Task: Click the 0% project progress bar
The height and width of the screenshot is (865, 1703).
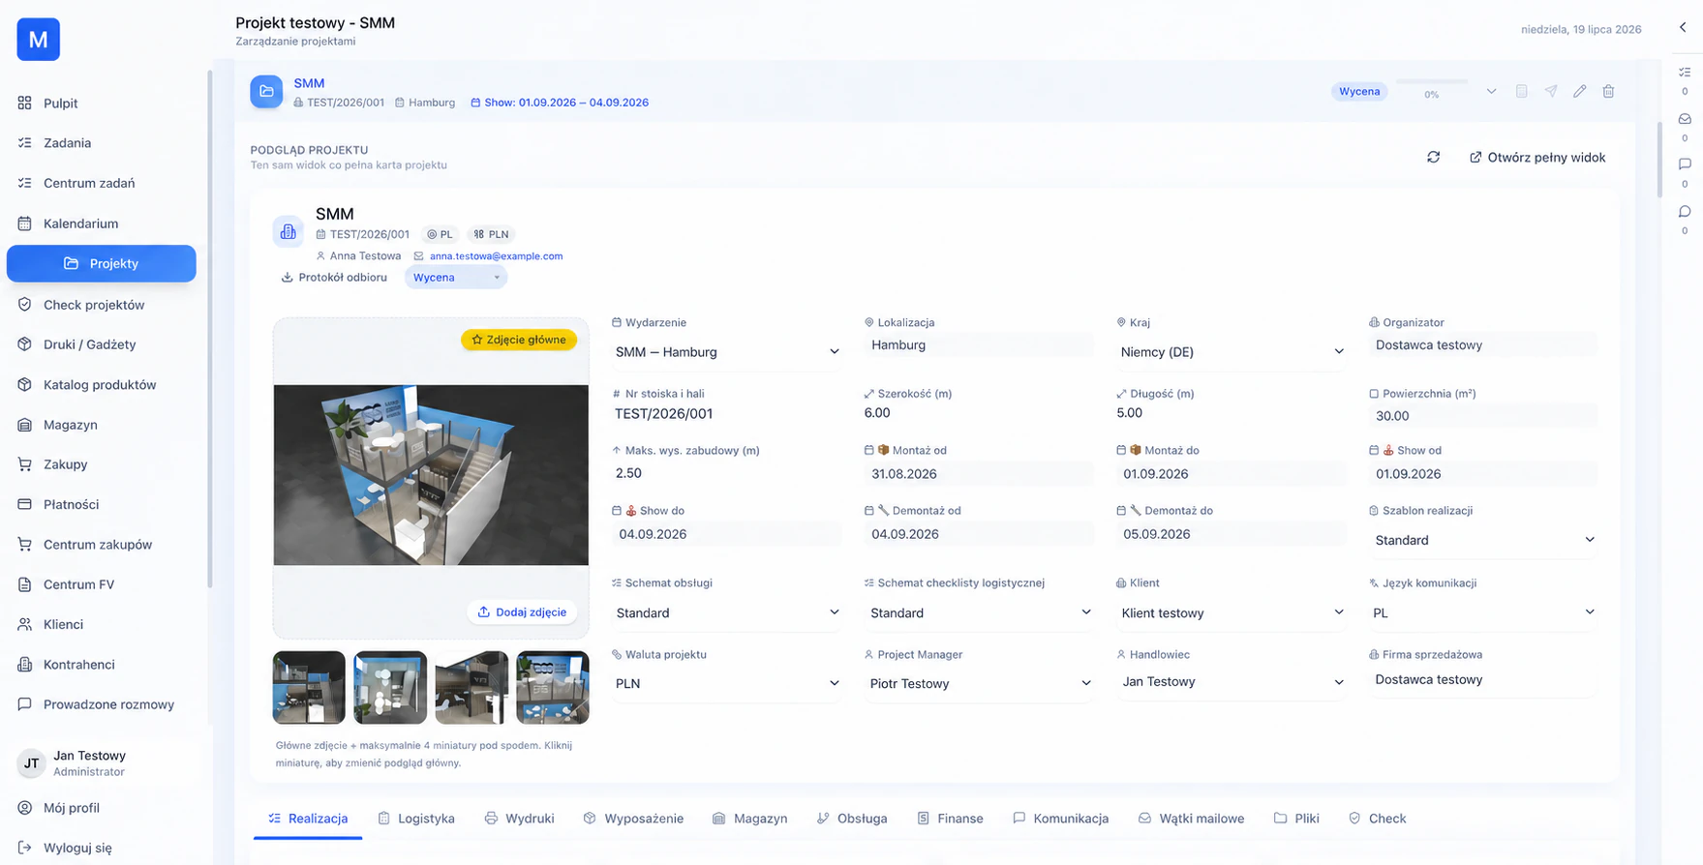Action: 1432,82
